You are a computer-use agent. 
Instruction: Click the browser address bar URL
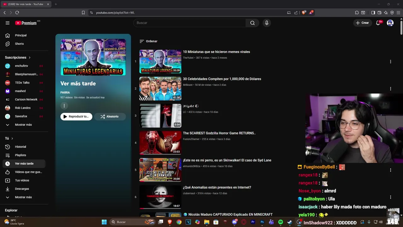coord(115,13)
